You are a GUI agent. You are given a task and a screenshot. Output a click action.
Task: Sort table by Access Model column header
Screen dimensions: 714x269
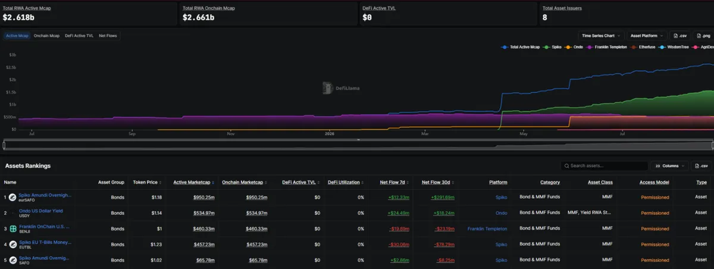click(x=654, y=182)
